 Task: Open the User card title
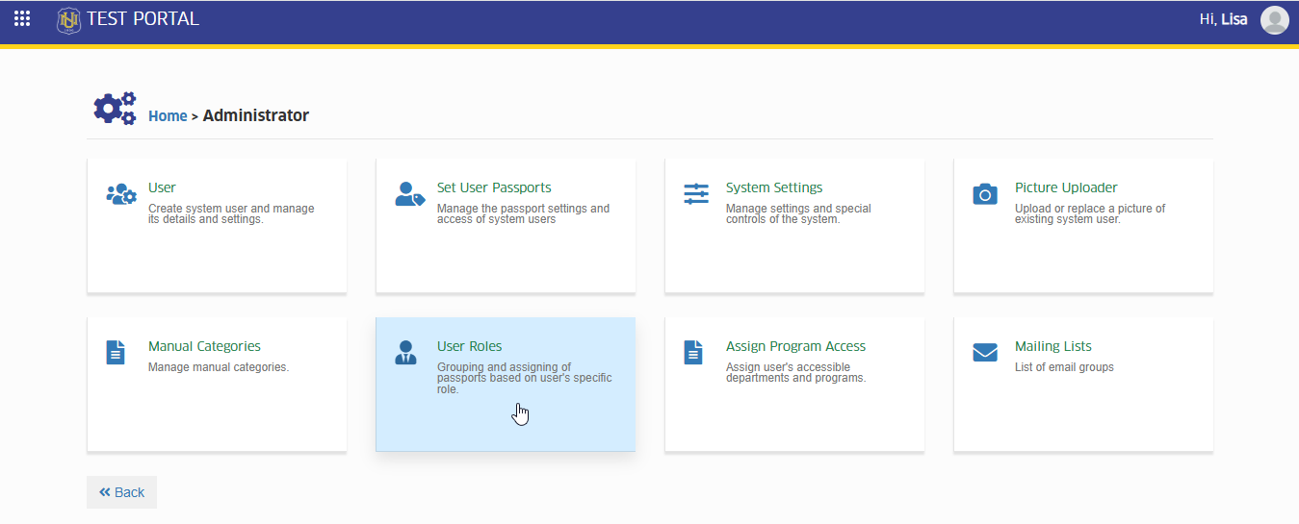click(162, 187)
